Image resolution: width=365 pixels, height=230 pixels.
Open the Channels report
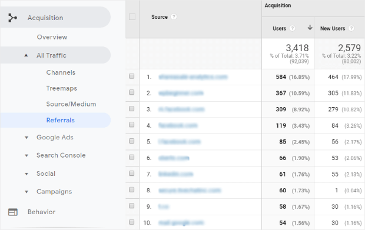point(61,72)
